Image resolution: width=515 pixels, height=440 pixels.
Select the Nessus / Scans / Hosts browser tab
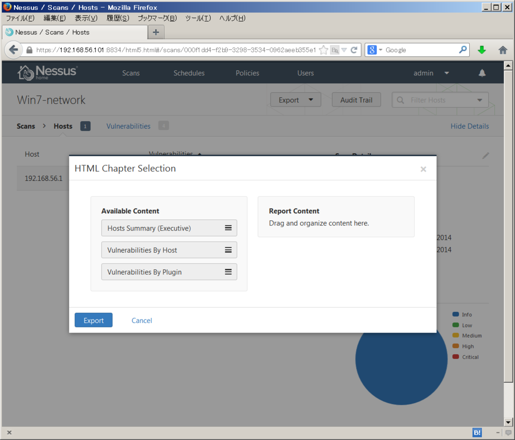(x=75, y=32)
